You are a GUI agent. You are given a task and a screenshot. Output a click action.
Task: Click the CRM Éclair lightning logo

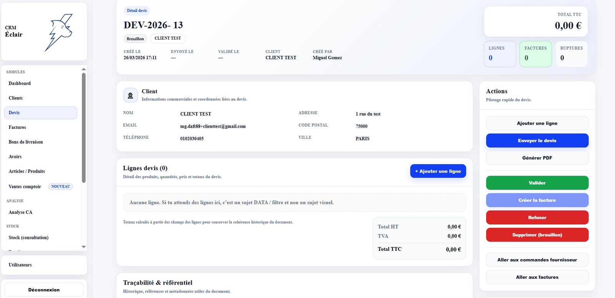pyautogui.click(x=60, y=33)
